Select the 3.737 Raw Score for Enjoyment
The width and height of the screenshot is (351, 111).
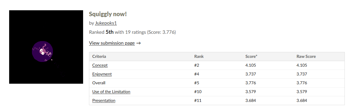(302, 74)
